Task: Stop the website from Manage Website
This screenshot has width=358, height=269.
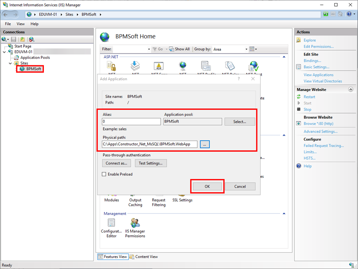Action: point(307,109)
